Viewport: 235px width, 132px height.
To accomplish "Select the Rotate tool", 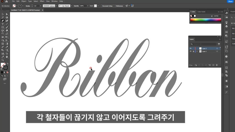I will (3, 34).
